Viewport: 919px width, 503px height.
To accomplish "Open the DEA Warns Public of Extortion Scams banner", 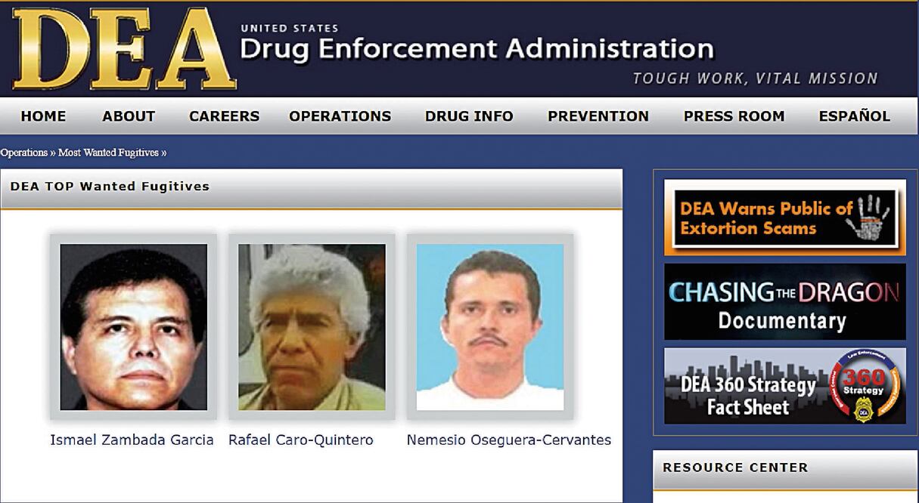I will 785,218.
